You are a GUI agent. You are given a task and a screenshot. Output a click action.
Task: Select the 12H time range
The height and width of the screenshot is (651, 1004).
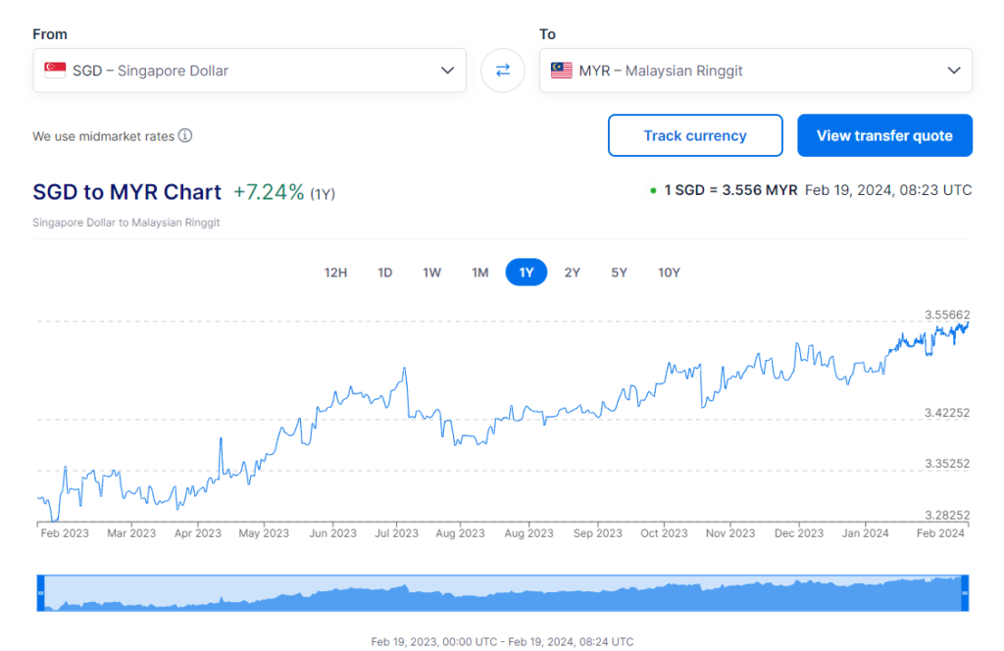tap(335, 273)
